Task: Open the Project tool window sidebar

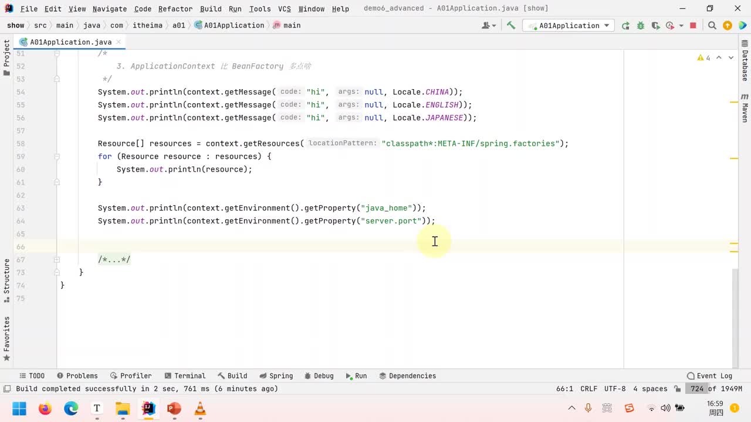Action: (x=6, y=58)
